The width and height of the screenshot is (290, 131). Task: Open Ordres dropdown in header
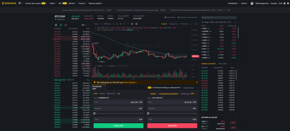click(x=245, y=3)
